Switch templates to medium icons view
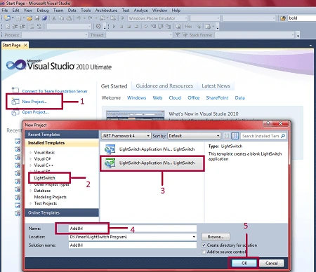The width and height of the screenshot is (316, 272). click(235, 136)
